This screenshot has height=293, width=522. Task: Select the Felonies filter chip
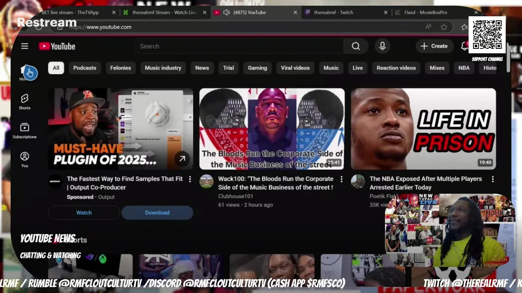point(121,68)
